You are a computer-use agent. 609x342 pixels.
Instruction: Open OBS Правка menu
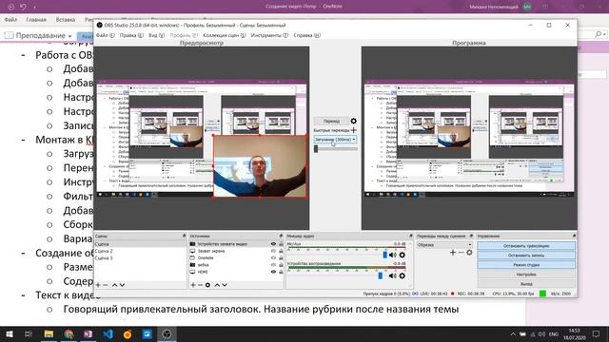coord(131,35)
